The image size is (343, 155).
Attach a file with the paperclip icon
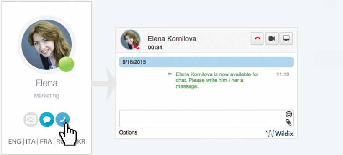(x=289, y=122)
